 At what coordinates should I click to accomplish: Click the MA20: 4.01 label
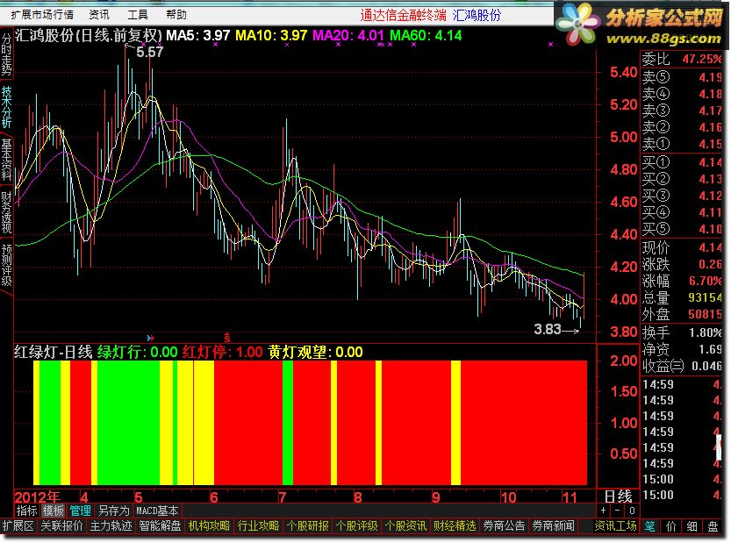348,35
